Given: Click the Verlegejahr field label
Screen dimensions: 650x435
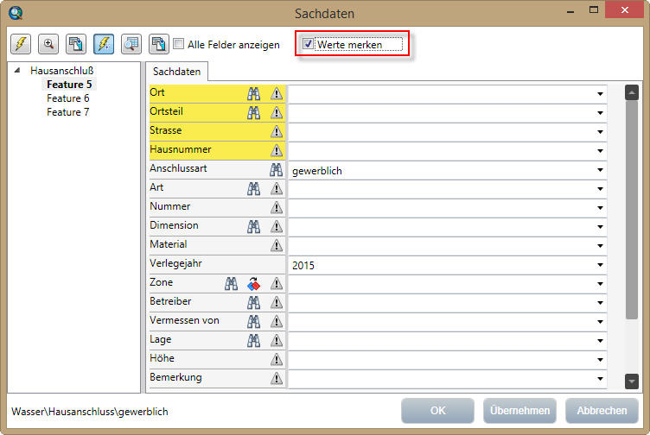Looking at the screenshot, I should coord(175,263).
